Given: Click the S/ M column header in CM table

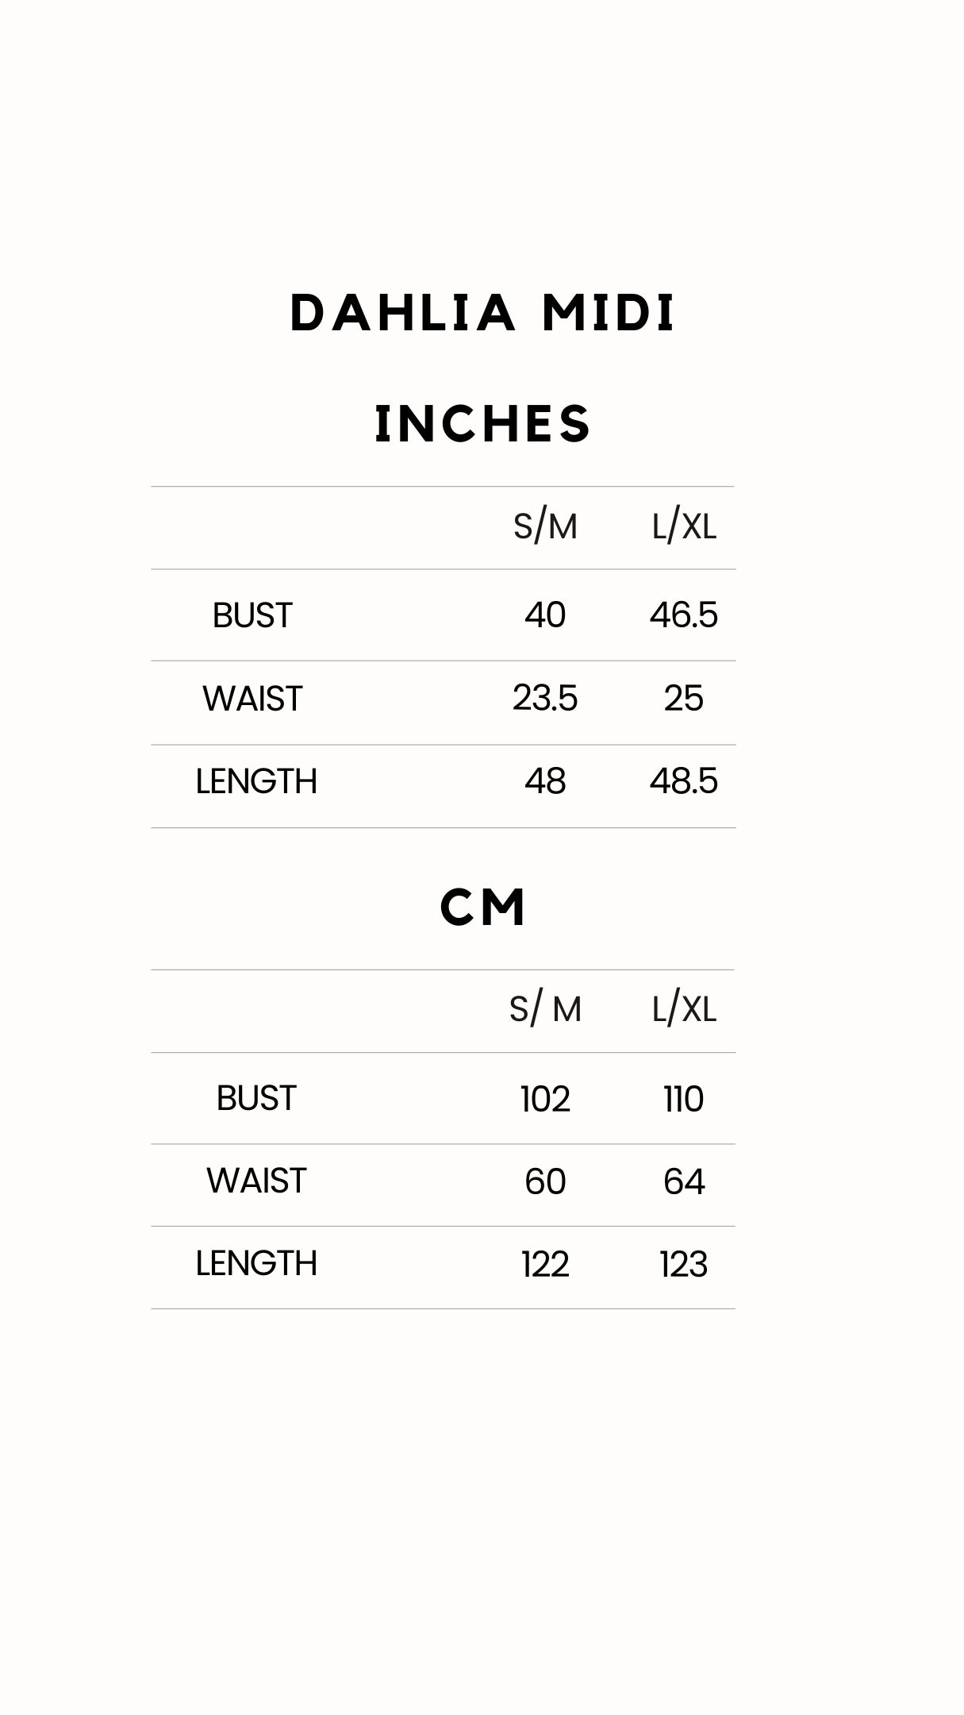Looking at the screenshot, I should 545,1009.
